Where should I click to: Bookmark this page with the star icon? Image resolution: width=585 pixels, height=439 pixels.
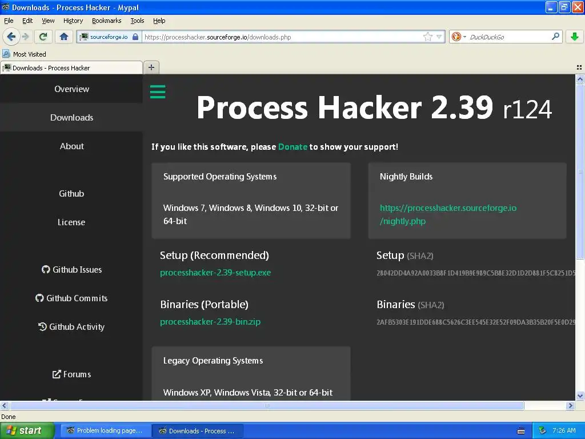pos(427,37)
